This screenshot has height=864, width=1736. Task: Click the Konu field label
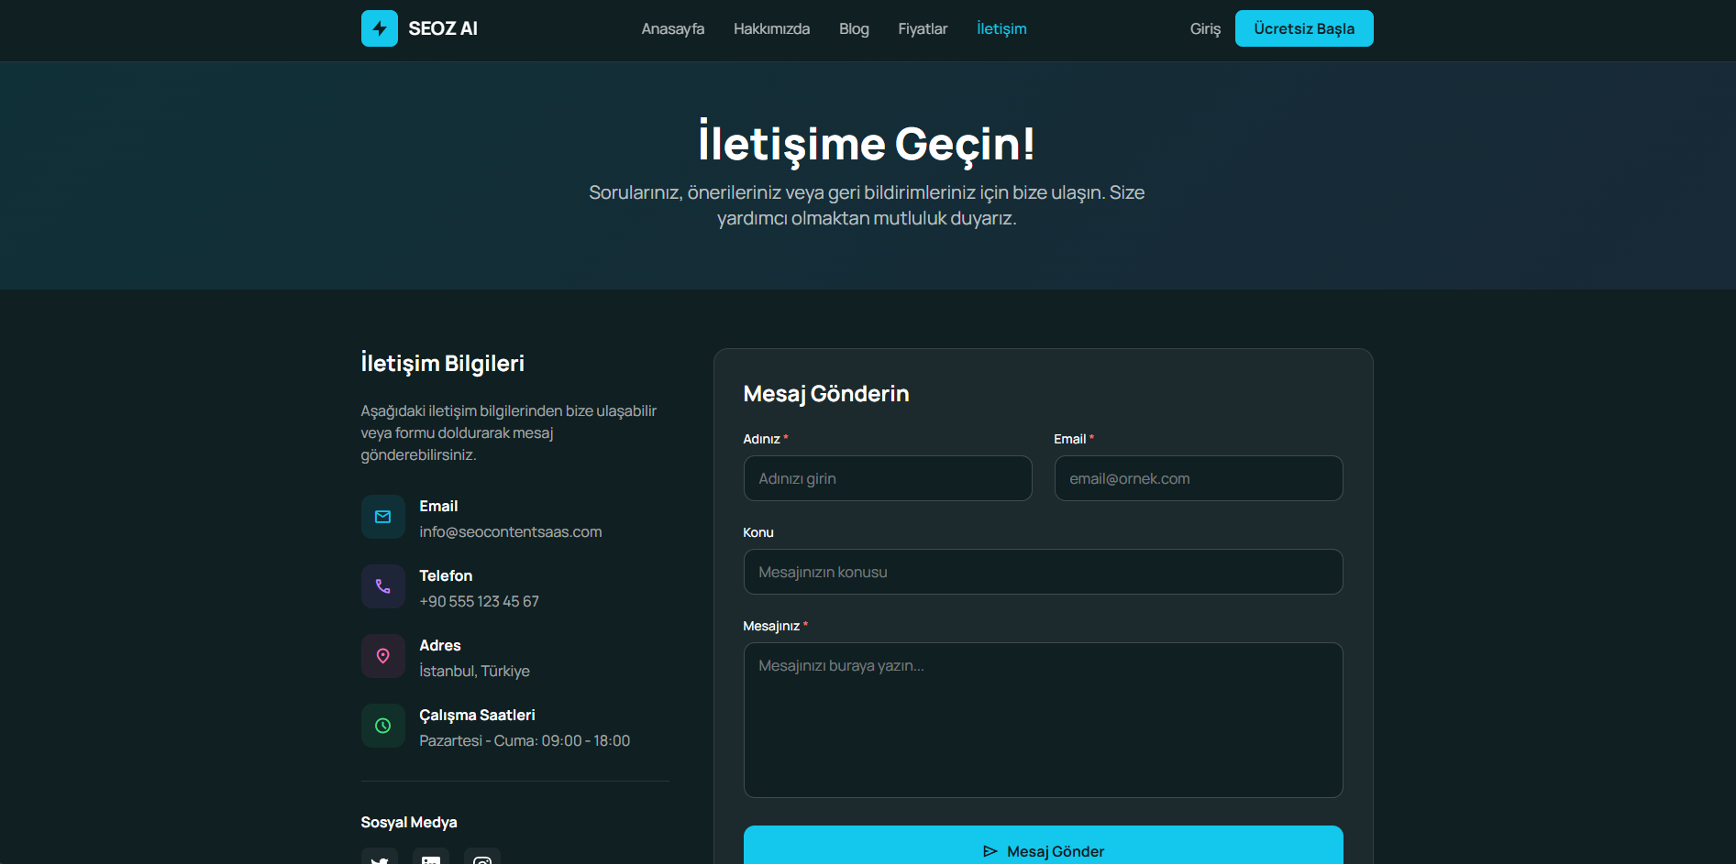click(x=758, y=532)
